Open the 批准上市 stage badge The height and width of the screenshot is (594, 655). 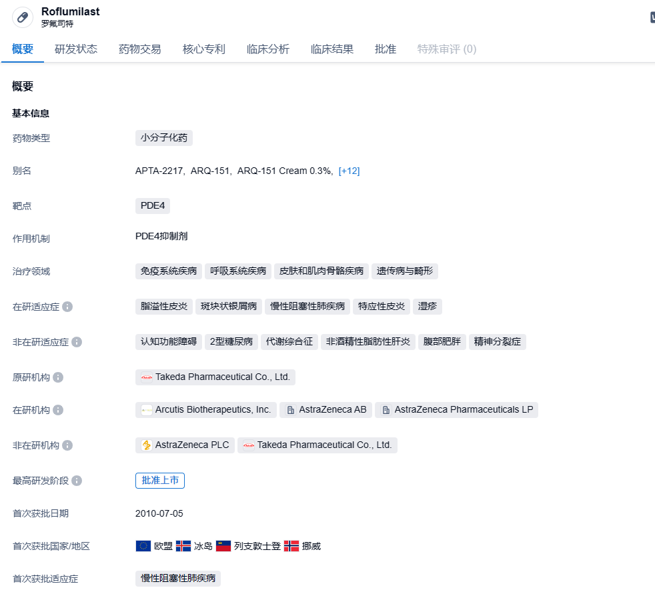pos(160,481)
